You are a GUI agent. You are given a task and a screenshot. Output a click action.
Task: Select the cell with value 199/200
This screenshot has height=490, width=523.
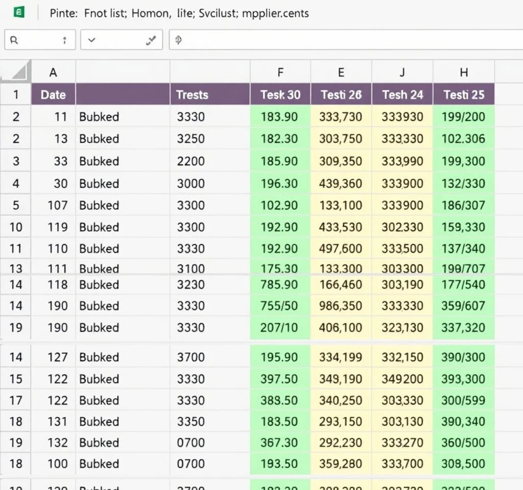(463, 117)
